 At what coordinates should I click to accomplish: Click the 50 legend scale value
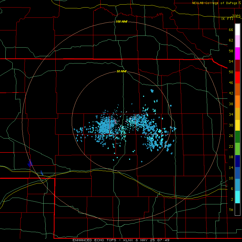231,72
